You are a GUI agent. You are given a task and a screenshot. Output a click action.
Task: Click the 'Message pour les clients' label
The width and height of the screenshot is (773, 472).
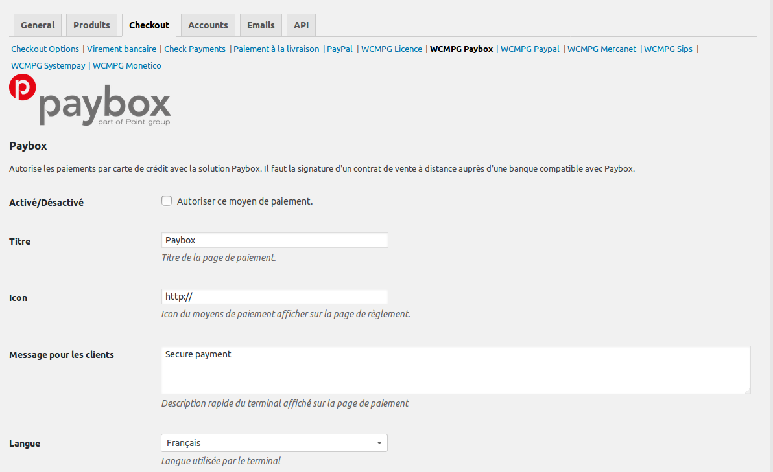(61, 354)
